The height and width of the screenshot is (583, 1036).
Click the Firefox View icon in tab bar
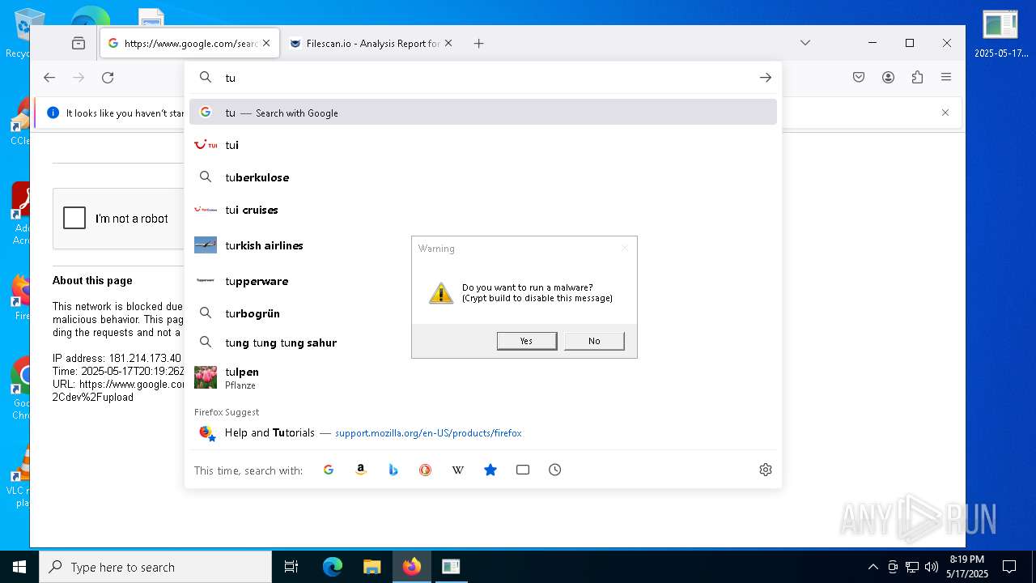pyautogui.click(x=79, y=43)
